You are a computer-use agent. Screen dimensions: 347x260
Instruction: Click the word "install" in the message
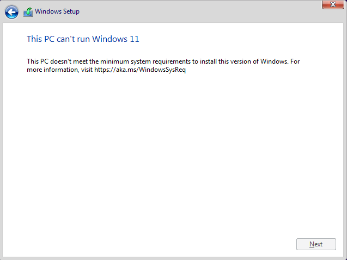pyautogui.click(x=208, y=61)
